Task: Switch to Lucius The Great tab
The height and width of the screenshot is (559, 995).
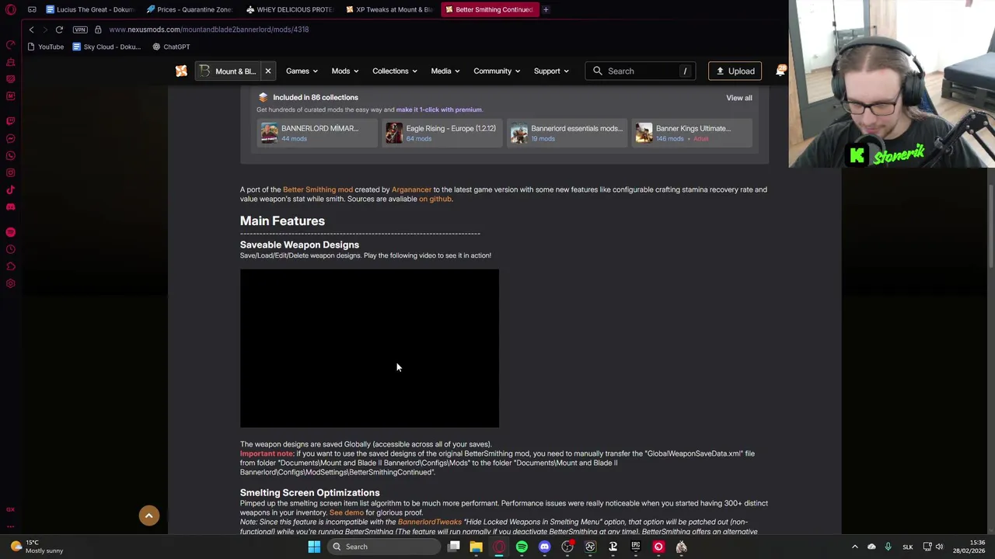Action: 89,9
